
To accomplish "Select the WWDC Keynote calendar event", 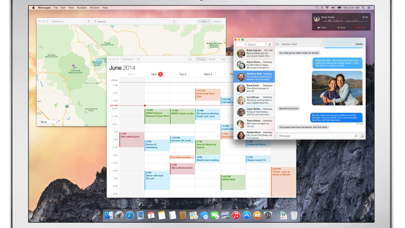I will [x=157, y=116].
